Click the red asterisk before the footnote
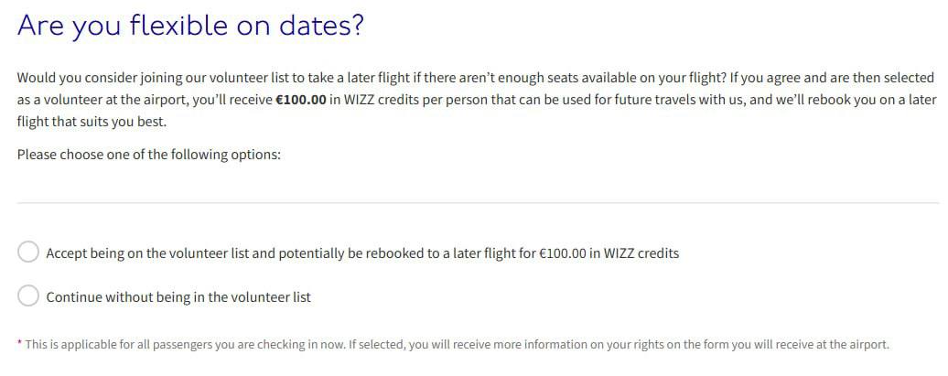This screenshot has width=948, height=376. pyautogui.click(x=19, y=344)
